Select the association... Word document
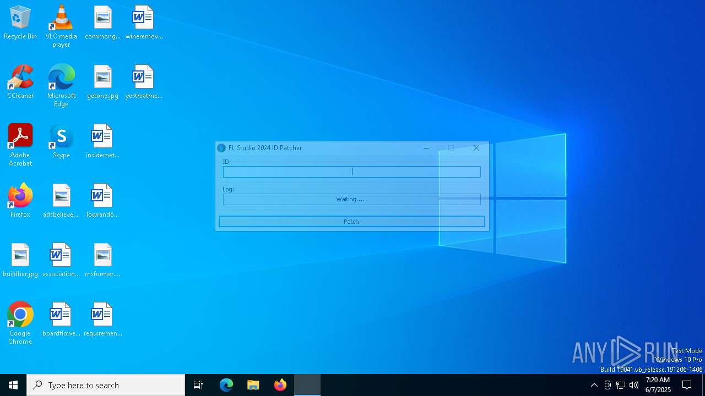The image size is (705, 396). tap(61, 260)
